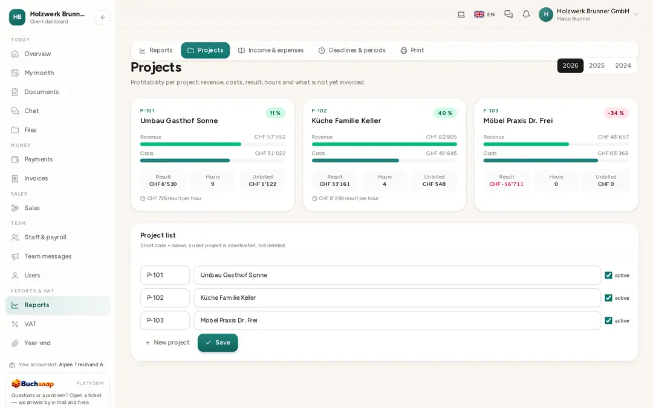The width and height of the screenshot is (653, 408).
Task: Click the CHF -16'711 result value
Action: coord(507,184)
